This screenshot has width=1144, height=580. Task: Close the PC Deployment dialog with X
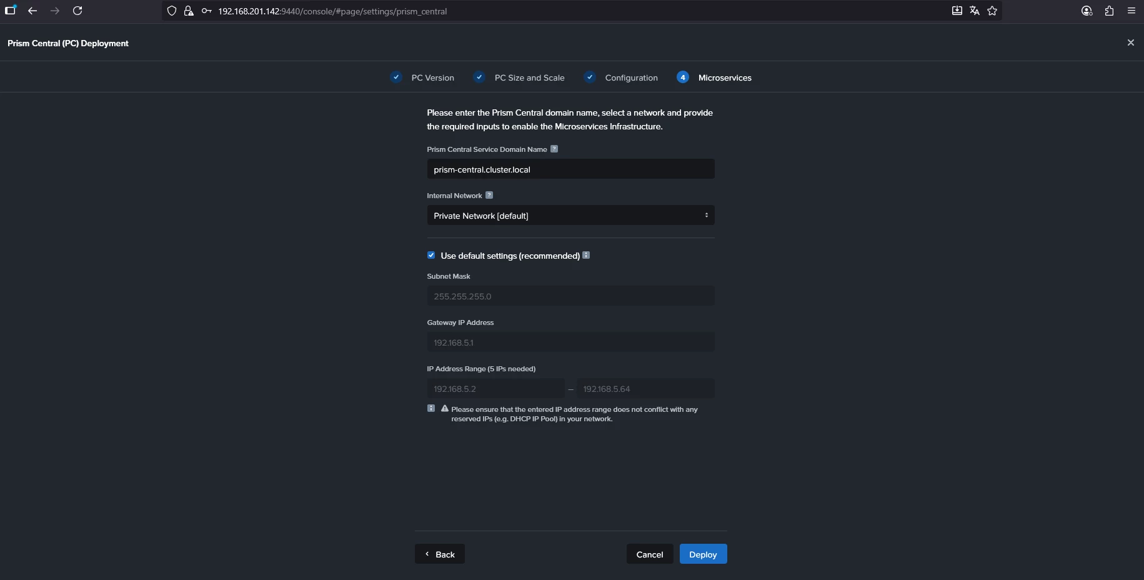(1130, 42)
